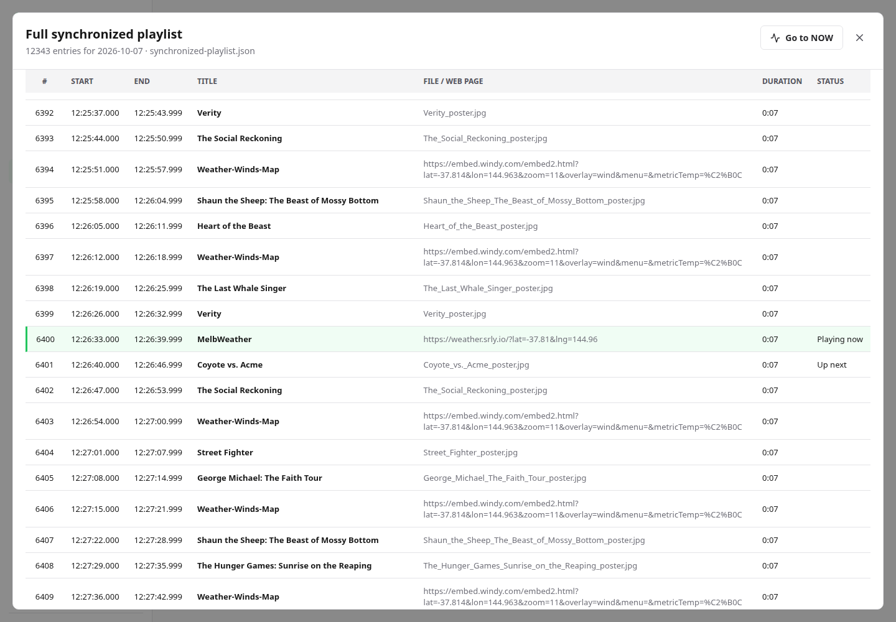The height and width of the screenshot is (622, 896).
Task: Close the Full synchronized playlist dialog
Action: [x=859, y=38]
